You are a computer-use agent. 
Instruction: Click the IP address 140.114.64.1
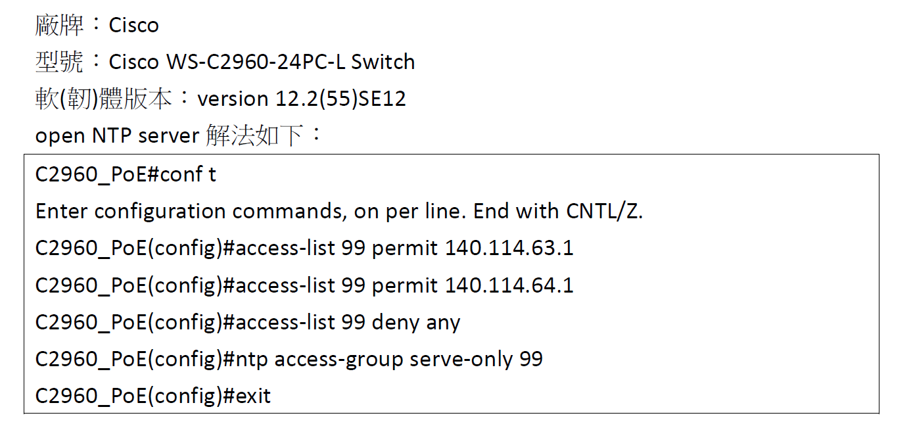pos(509,285)
